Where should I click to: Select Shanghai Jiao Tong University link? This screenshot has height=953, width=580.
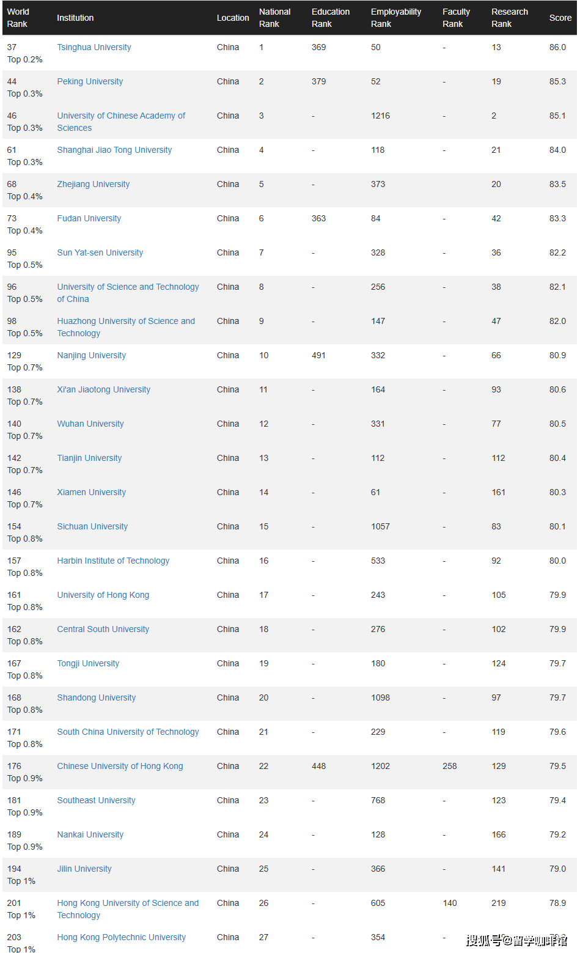point(114,150)
